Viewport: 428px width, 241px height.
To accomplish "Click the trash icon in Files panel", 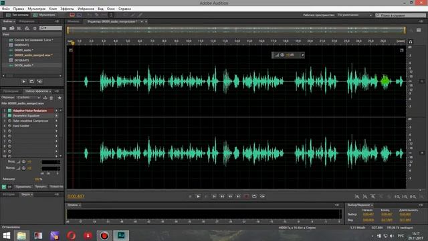I will [x=35, y=28].
